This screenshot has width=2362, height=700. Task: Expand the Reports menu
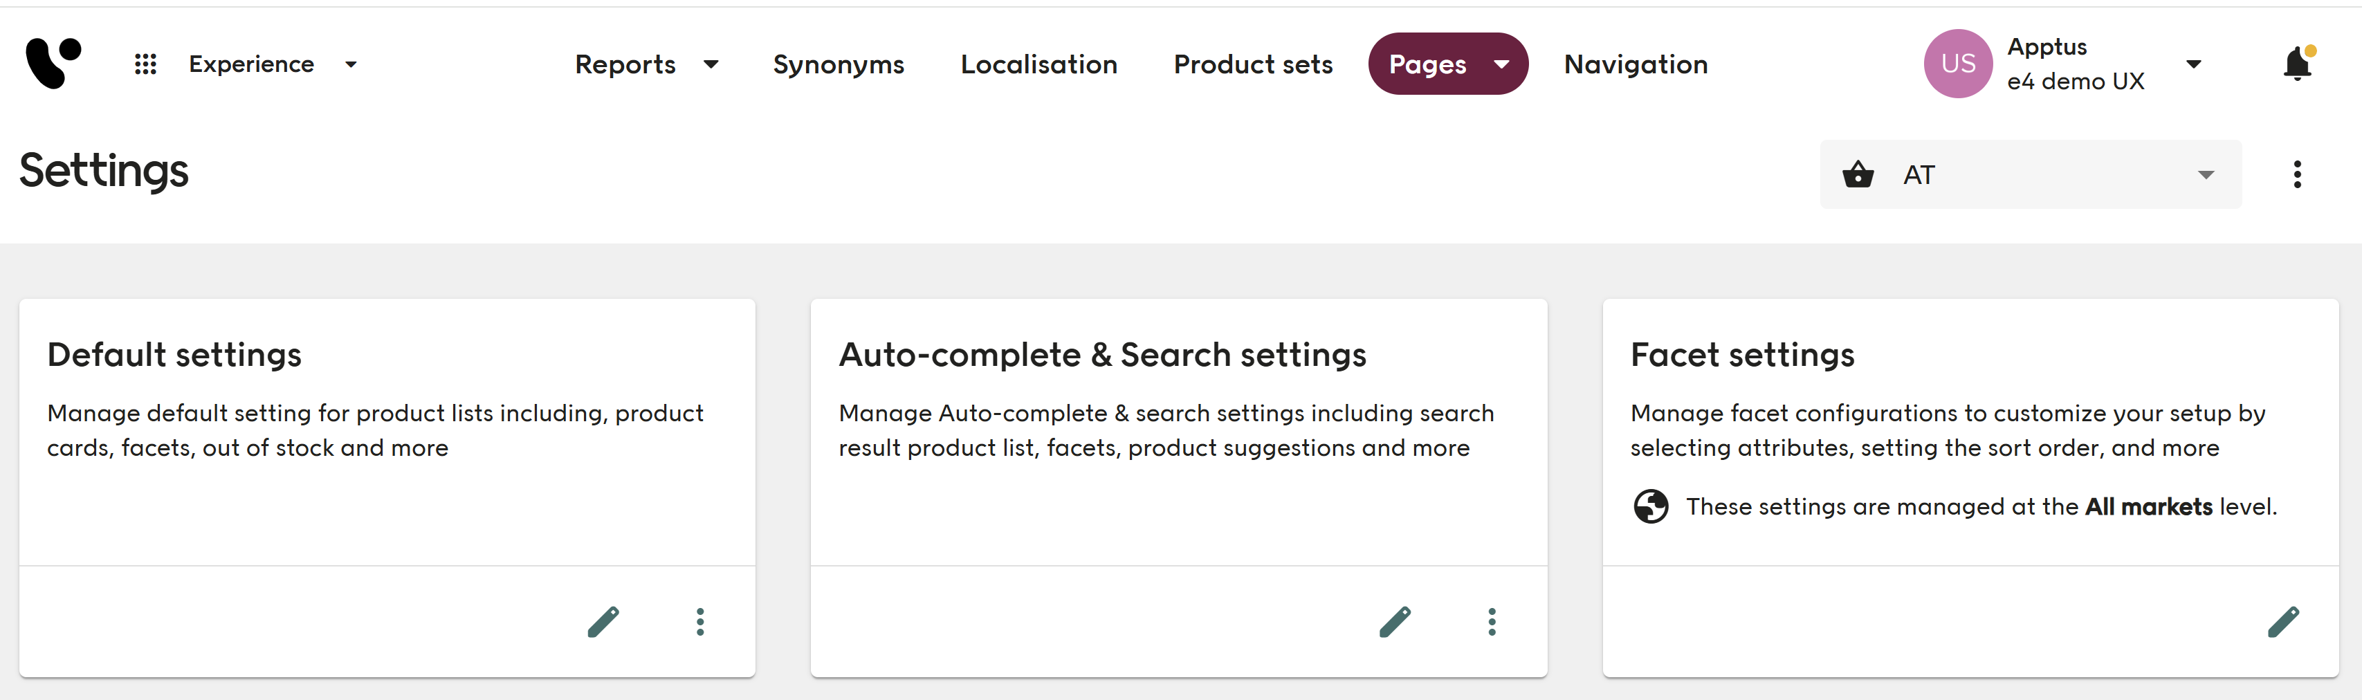coord(646,64)
